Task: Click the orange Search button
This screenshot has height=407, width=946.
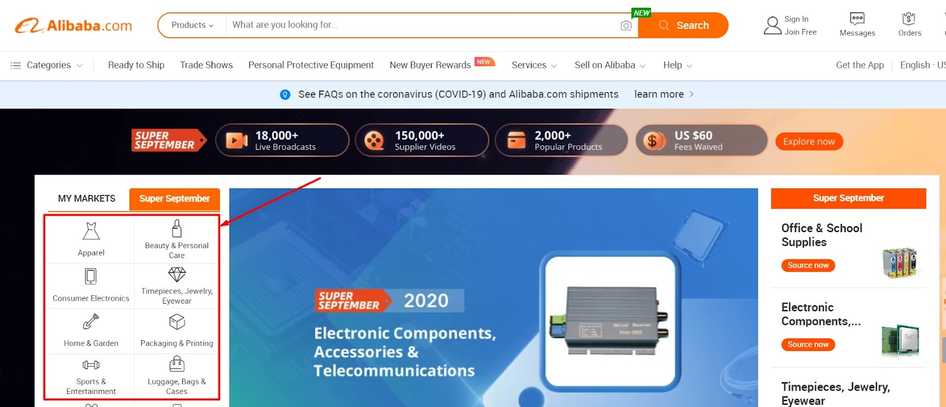Action: pyautogui.click(x=683, y=25)
